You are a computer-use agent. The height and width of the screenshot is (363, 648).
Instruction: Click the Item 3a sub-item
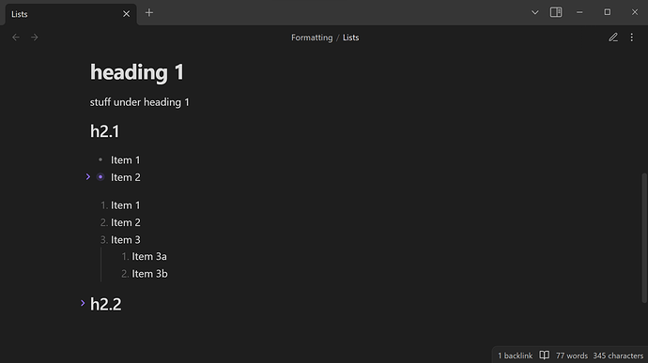click(149, 256)
